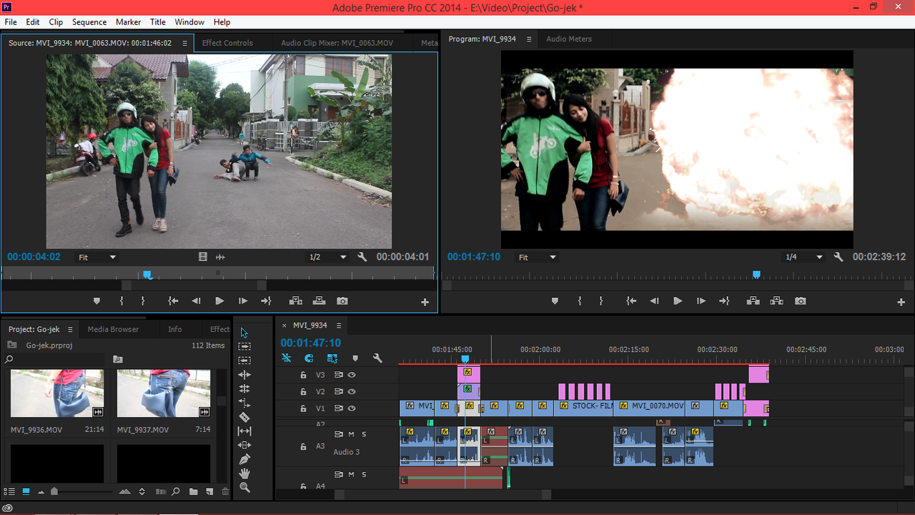The image size is (915, 515).
Task: Add marker in timeline panel
Action: point(355,358)
